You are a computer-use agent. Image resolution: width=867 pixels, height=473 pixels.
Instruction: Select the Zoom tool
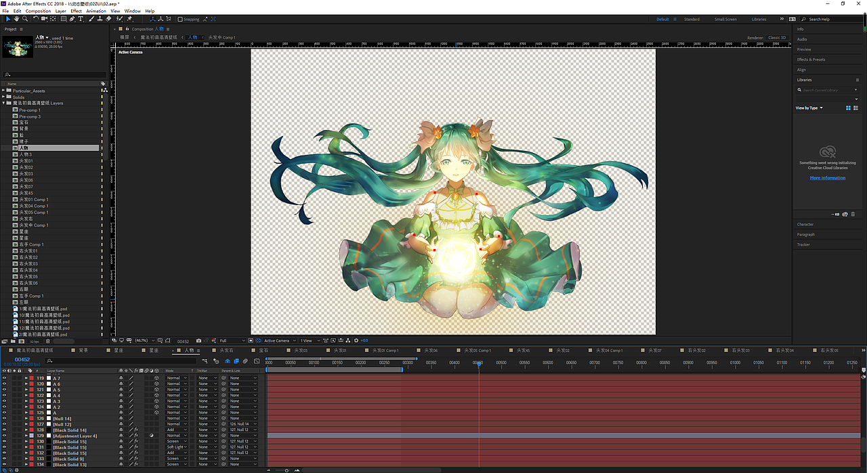pos(25,19)
